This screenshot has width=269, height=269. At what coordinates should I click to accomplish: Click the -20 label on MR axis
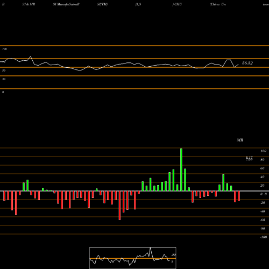click(263, 203)
